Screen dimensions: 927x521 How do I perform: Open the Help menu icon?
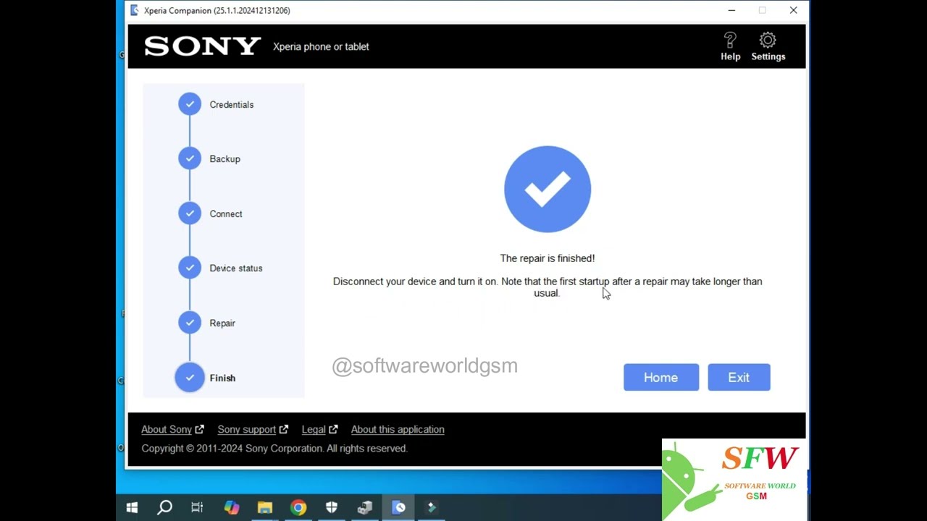click(x=730, y=46)
